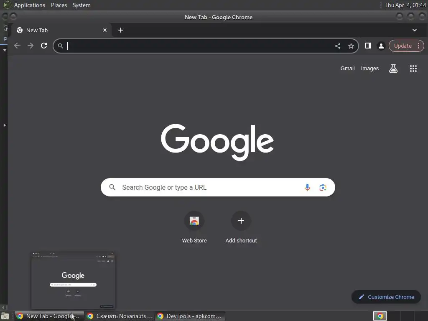Open the Gmail link
Viewport: 428px width, 321px height.
[x=347, y=69]
